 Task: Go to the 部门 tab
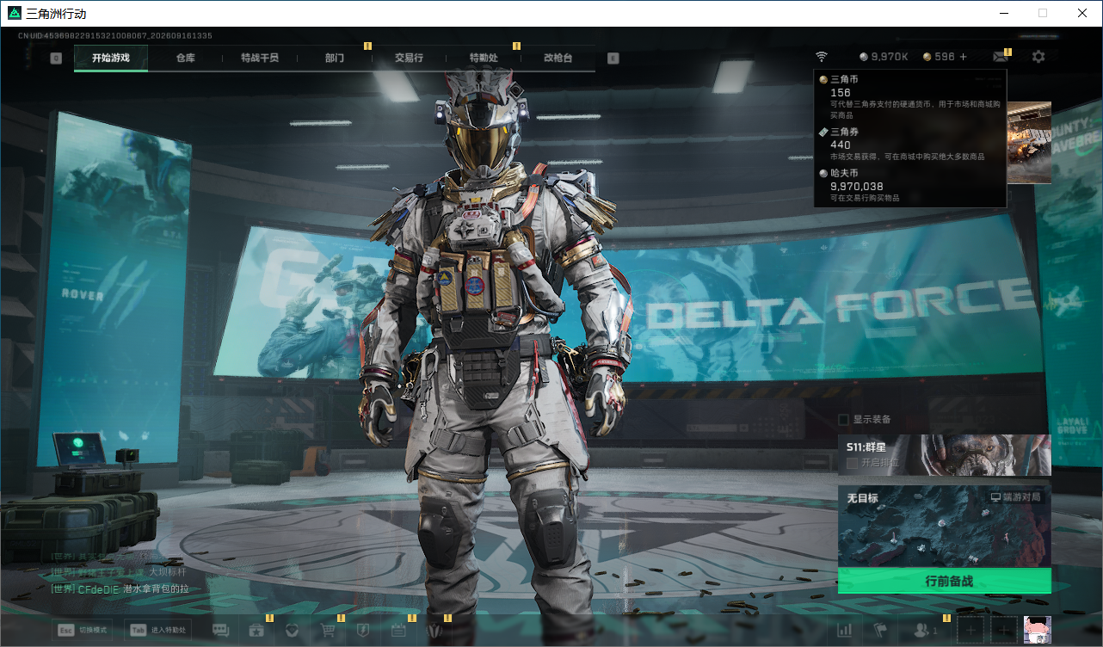[x=335, y=58]
